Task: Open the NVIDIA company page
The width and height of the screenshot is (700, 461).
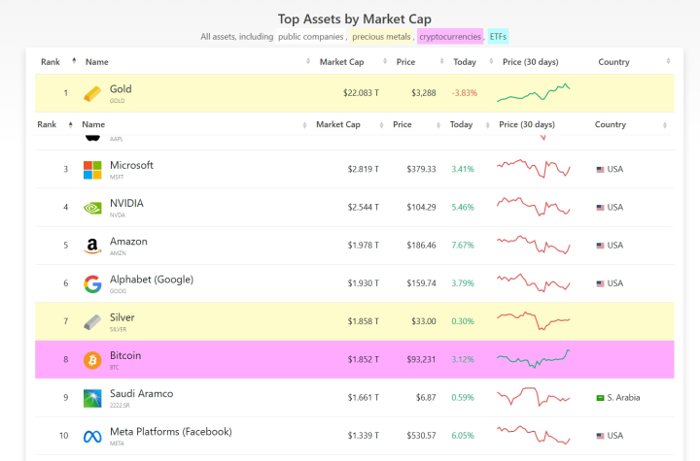Action: click(126, 203)
